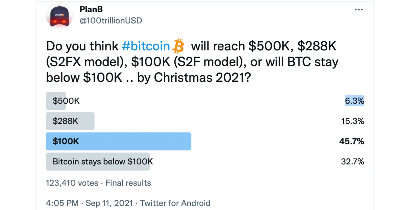Click the @100trillionUSD handle
The image size is (414, 210).
111,20
